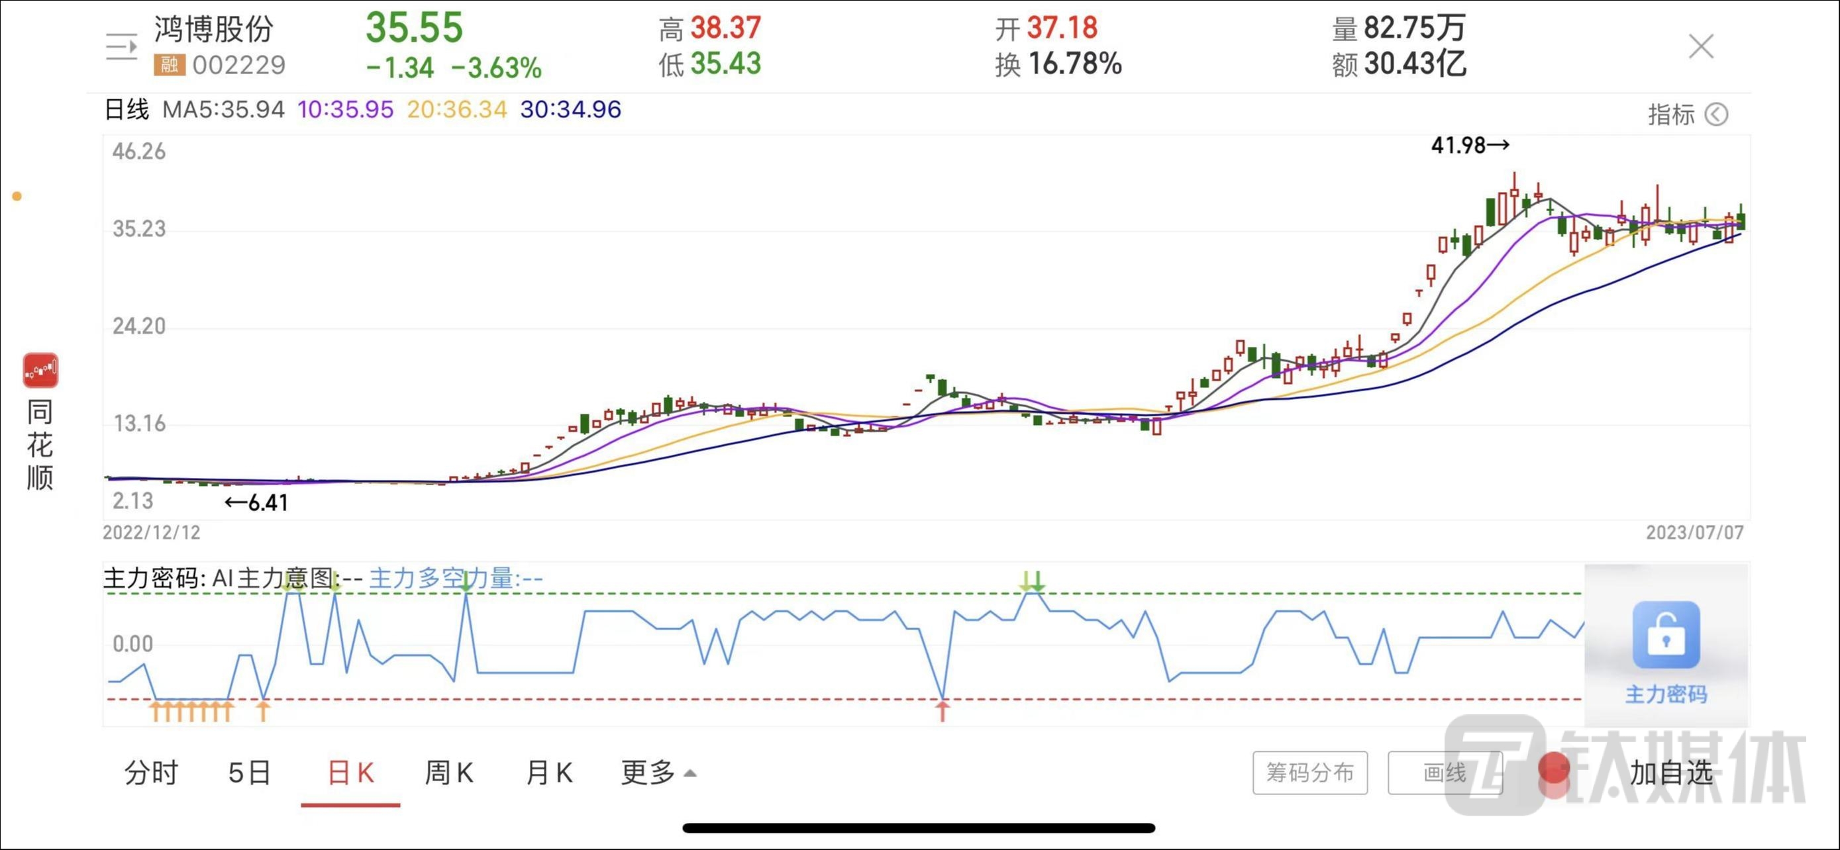This screenshot has height=850, width=1840.
Task: Switch to the 分时 tab
Action: pos(151,772)
